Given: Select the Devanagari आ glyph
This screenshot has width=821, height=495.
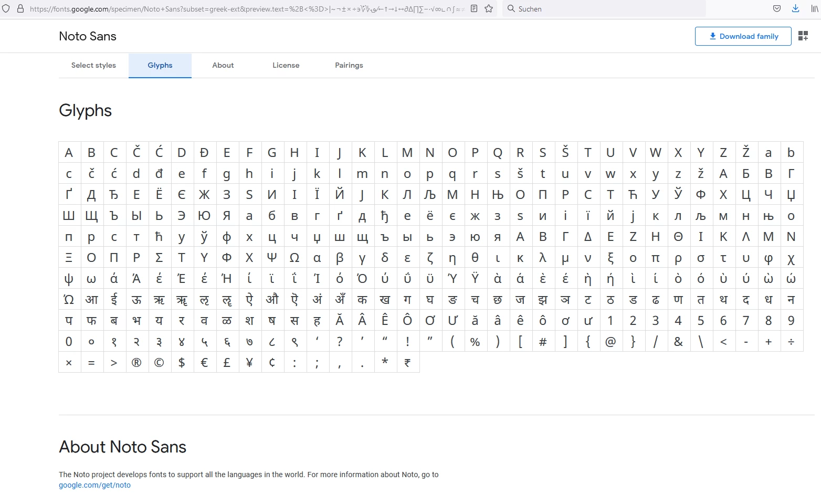Looking at the screenshot, I should click(91, 300).
